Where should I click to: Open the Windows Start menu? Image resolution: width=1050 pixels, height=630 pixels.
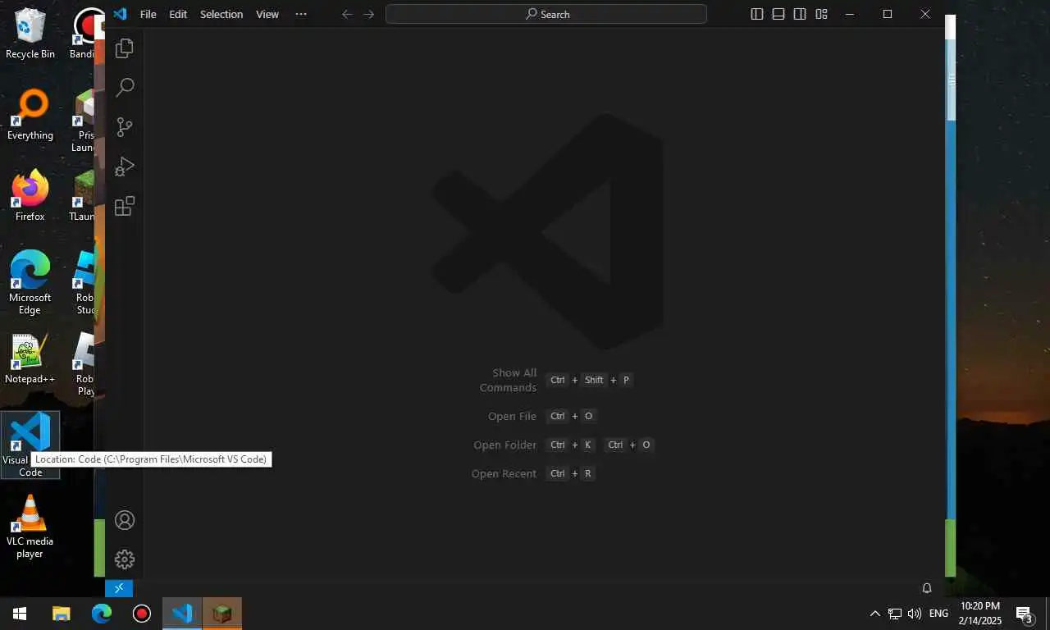click(20, 613)
